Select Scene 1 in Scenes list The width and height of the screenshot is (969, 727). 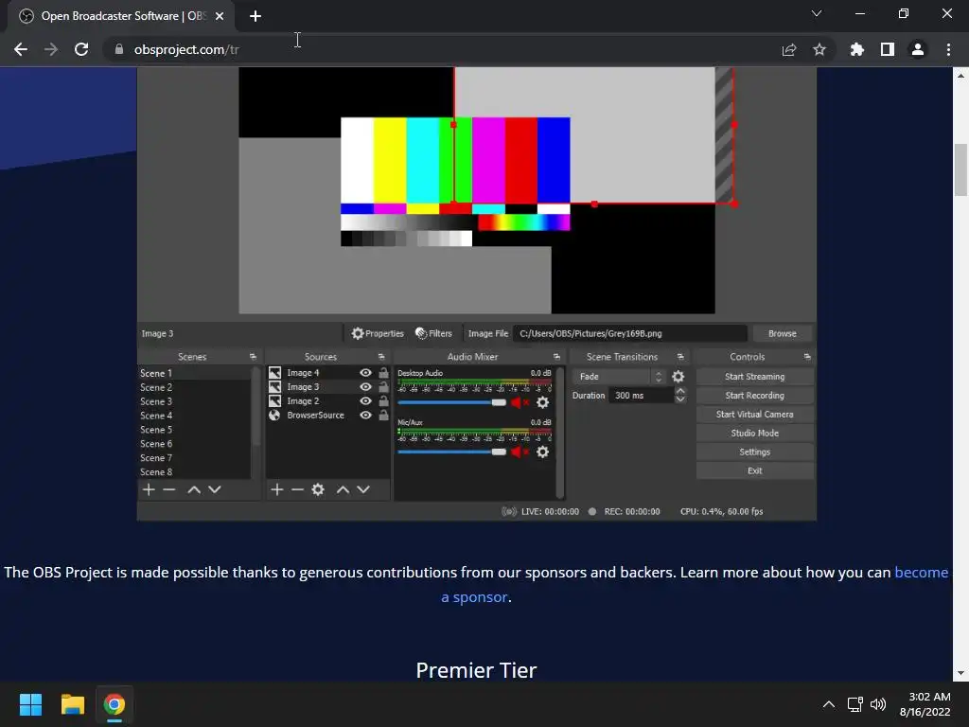tap(194, 373)
